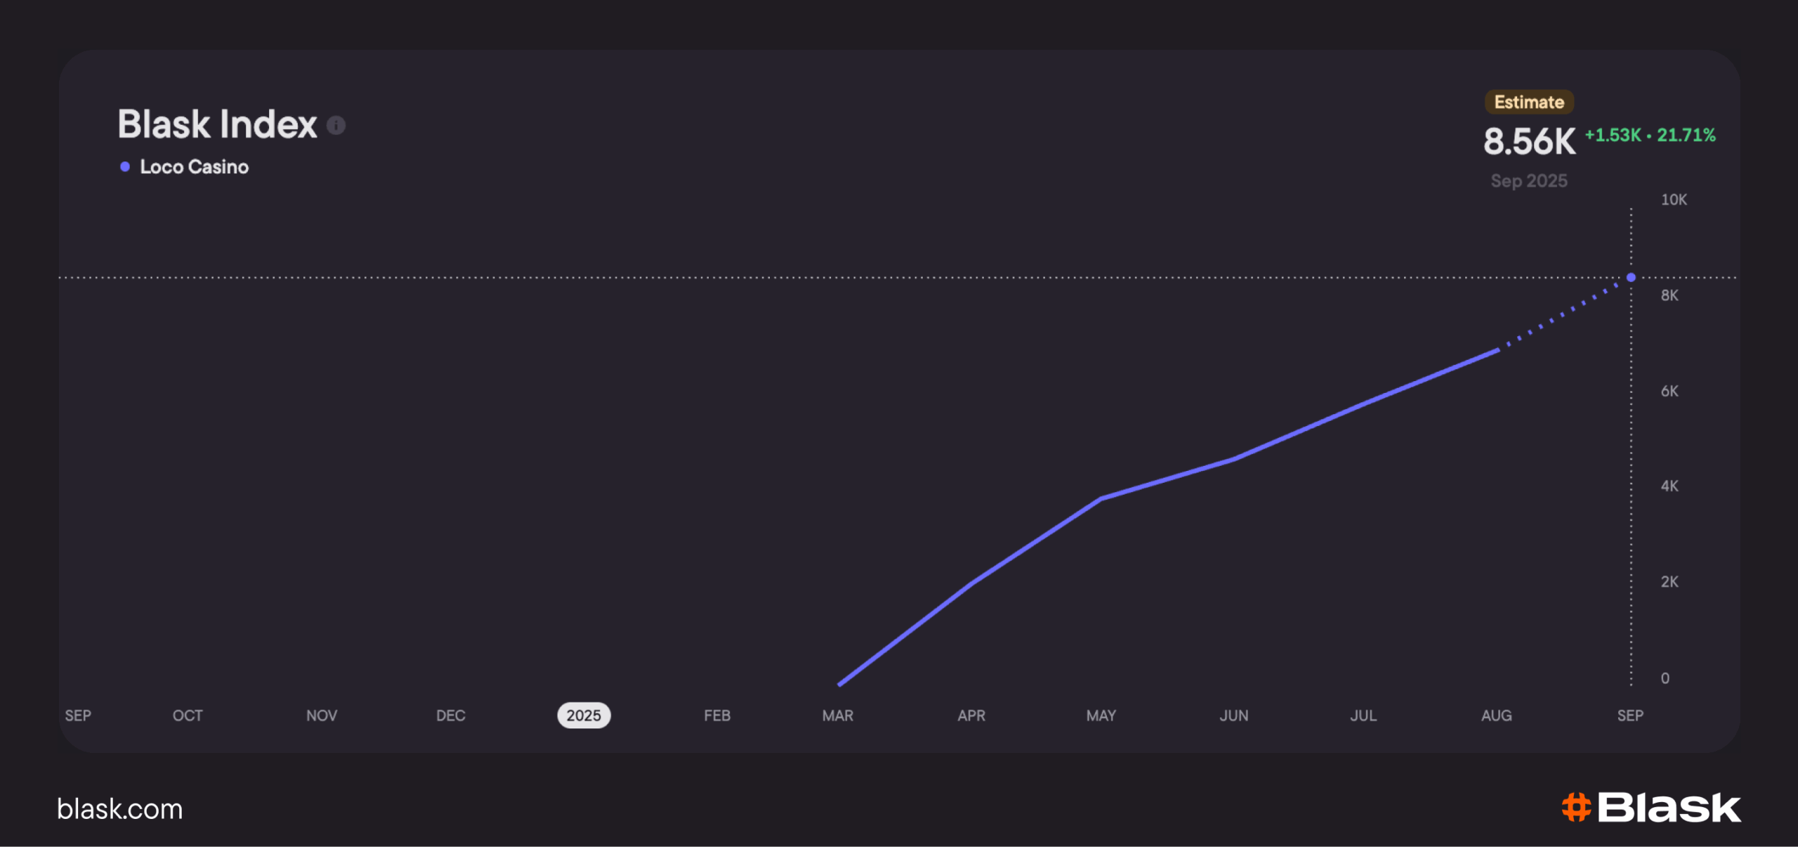The image size is (1798, 847).
Task: Click the Blask wordmark in bottom corner
Action: [x=1669, y=807]
